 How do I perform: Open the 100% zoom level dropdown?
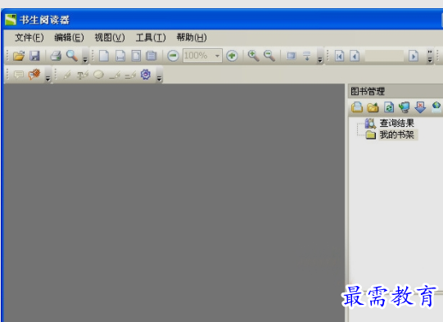point(217,56)
